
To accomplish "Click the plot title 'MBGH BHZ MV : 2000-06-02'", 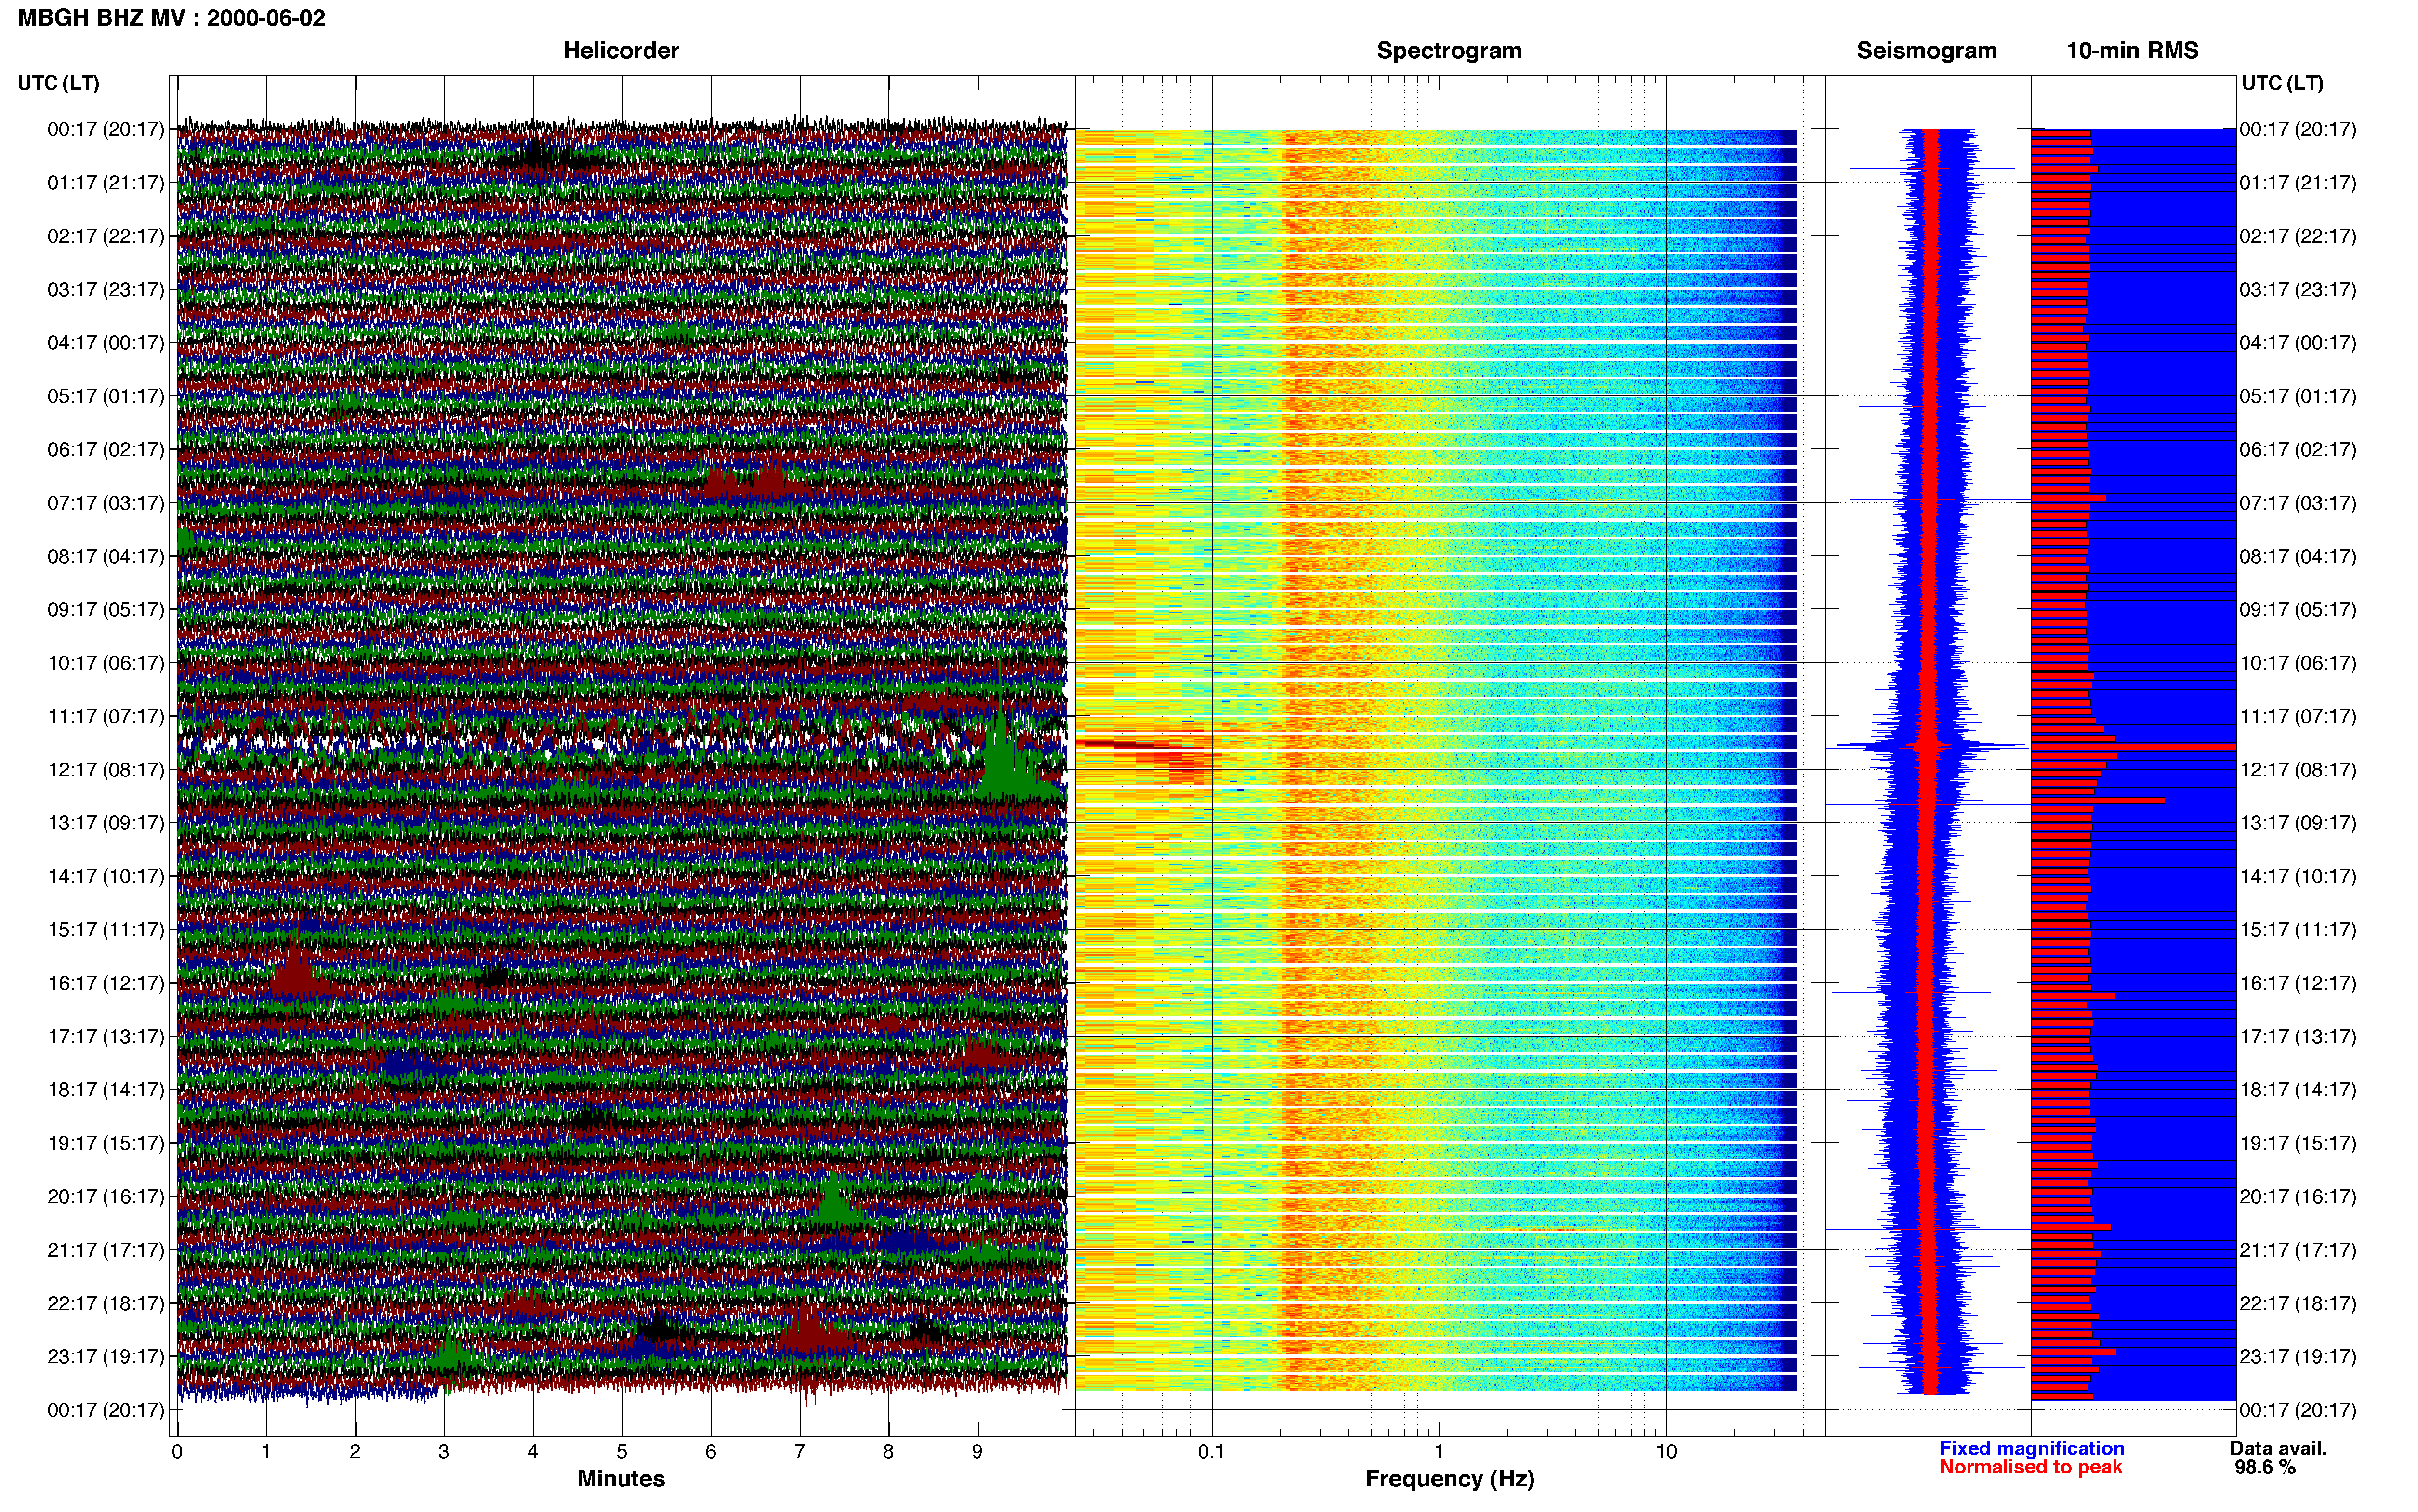I will tap(171, 18).
